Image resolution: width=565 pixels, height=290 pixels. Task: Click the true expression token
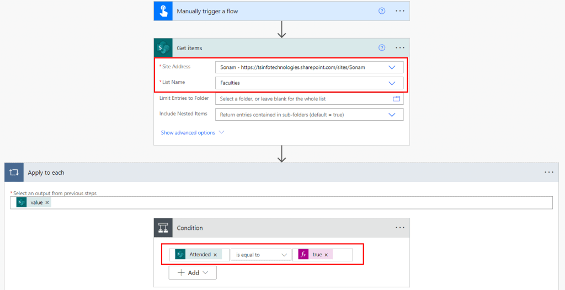tap(315, 255)
